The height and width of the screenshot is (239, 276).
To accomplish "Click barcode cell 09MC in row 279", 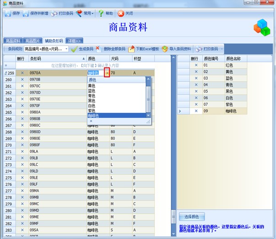I will point(58,204).
